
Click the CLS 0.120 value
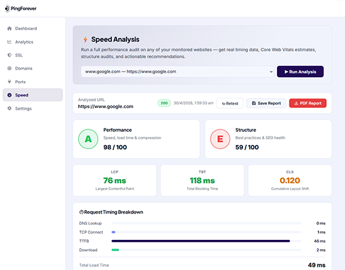tap(290, 180)
